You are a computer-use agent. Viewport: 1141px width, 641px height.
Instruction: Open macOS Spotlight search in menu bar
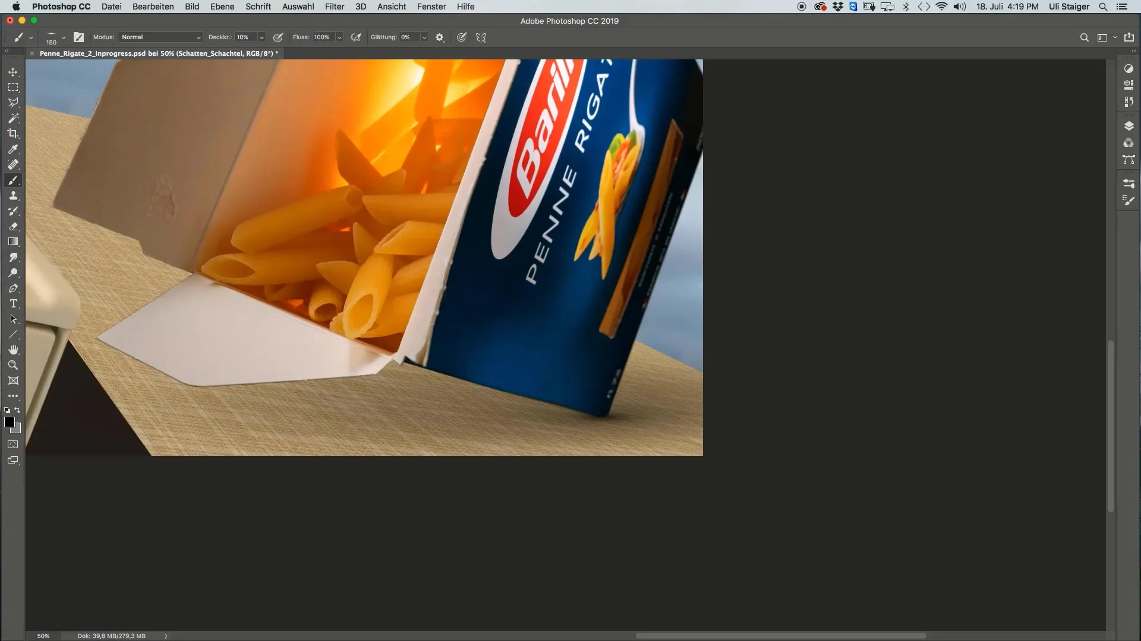pos(1103,7)
